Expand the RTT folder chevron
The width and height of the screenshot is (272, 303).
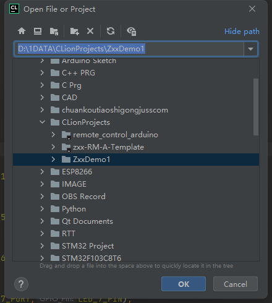point(42,234)
